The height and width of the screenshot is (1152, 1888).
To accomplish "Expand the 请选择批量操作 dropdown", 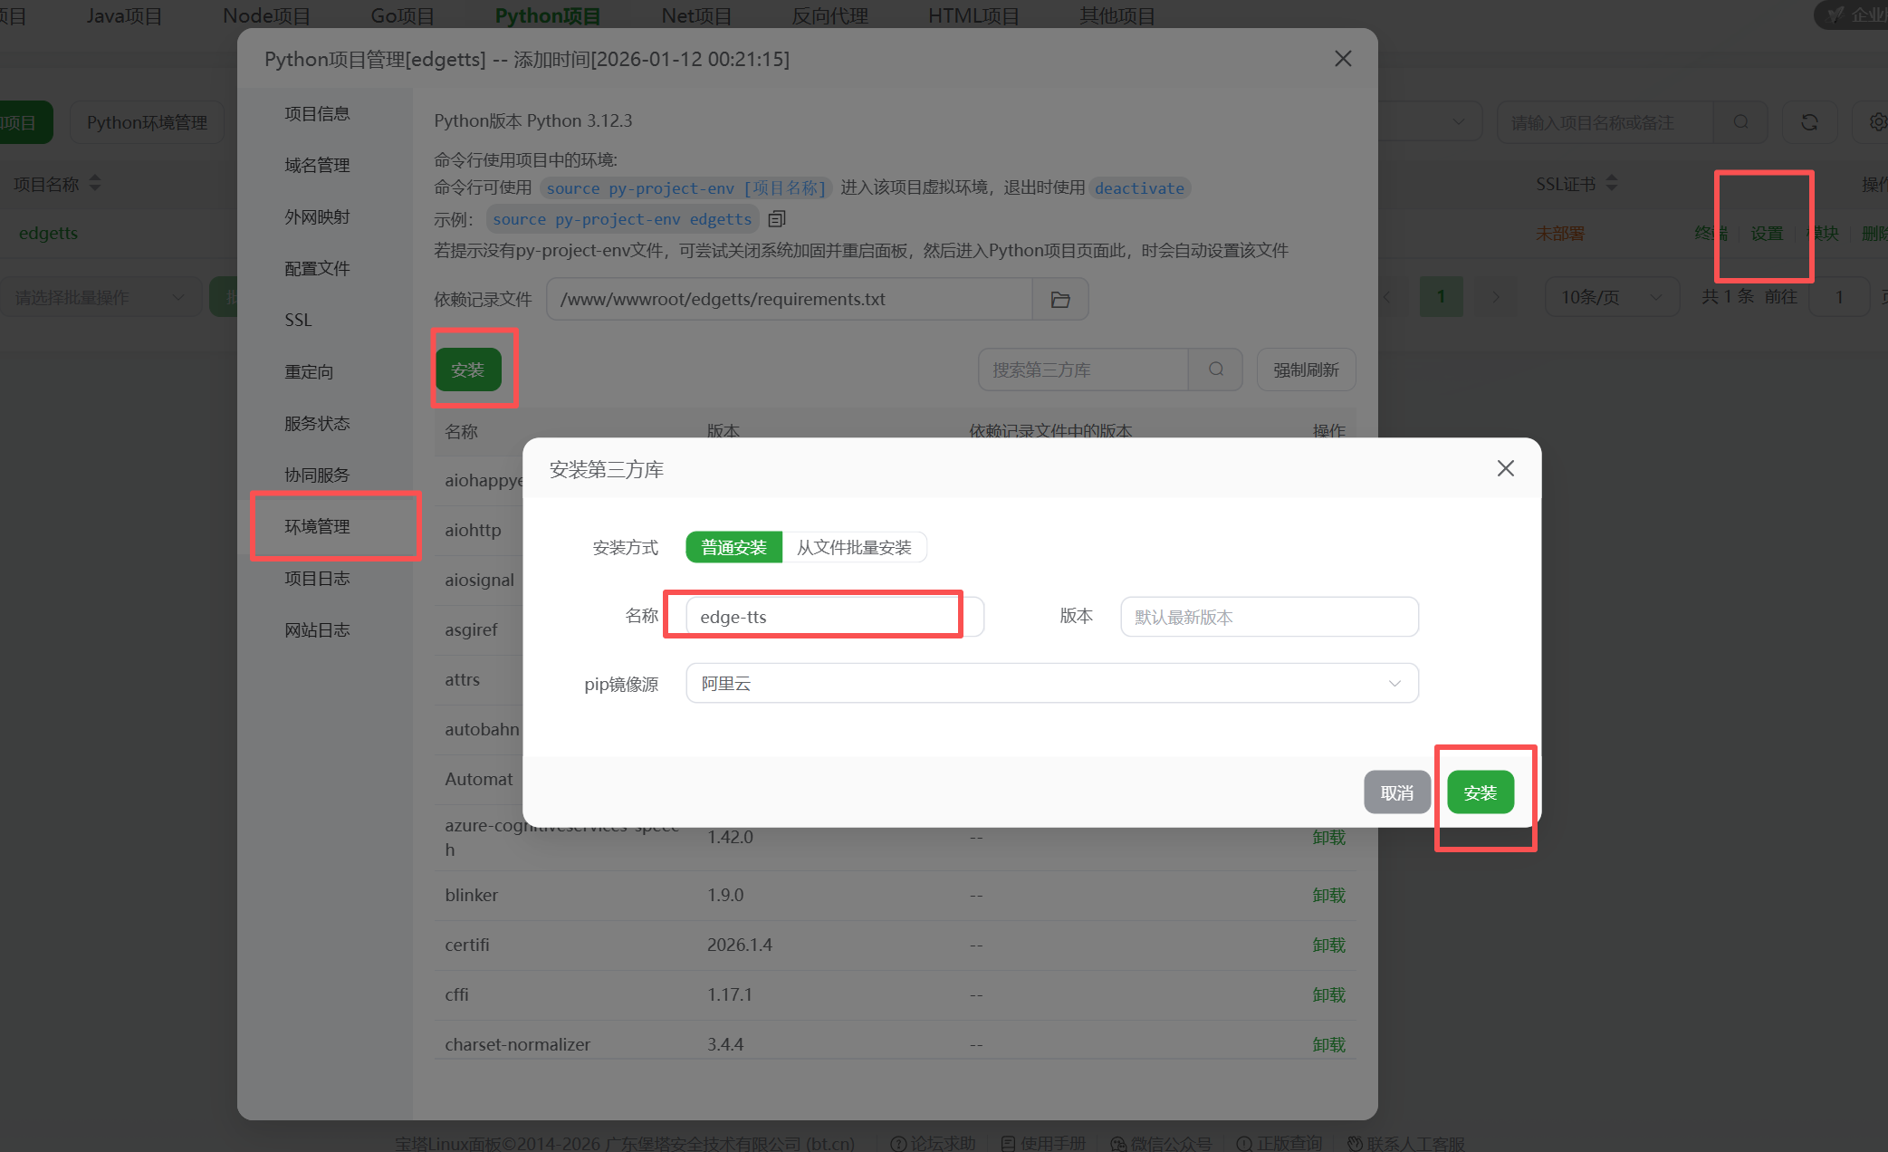I will tap(100, 297).
